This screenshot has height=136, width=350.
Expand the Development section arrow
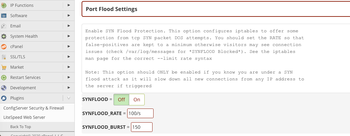(x=69, y=88)
